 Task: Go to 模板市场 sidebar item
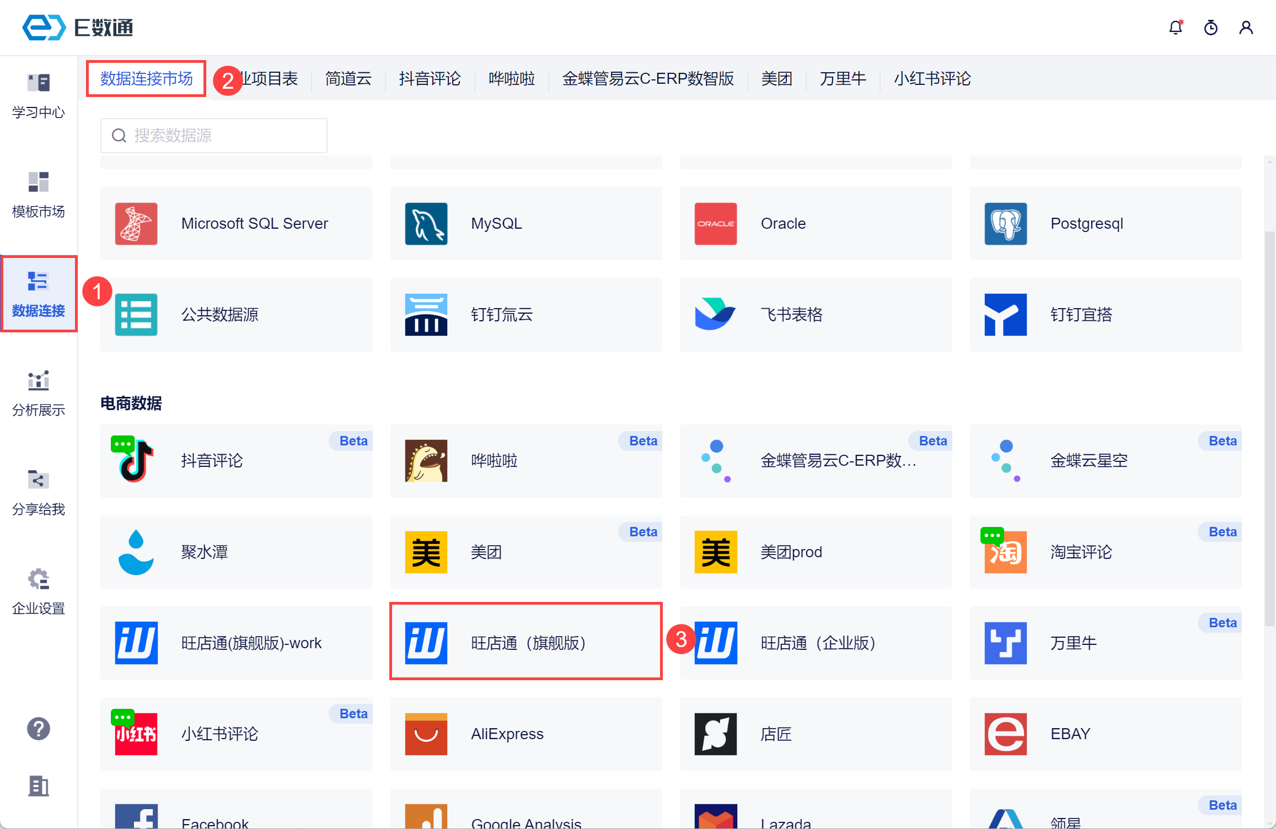tap(39, 195)
